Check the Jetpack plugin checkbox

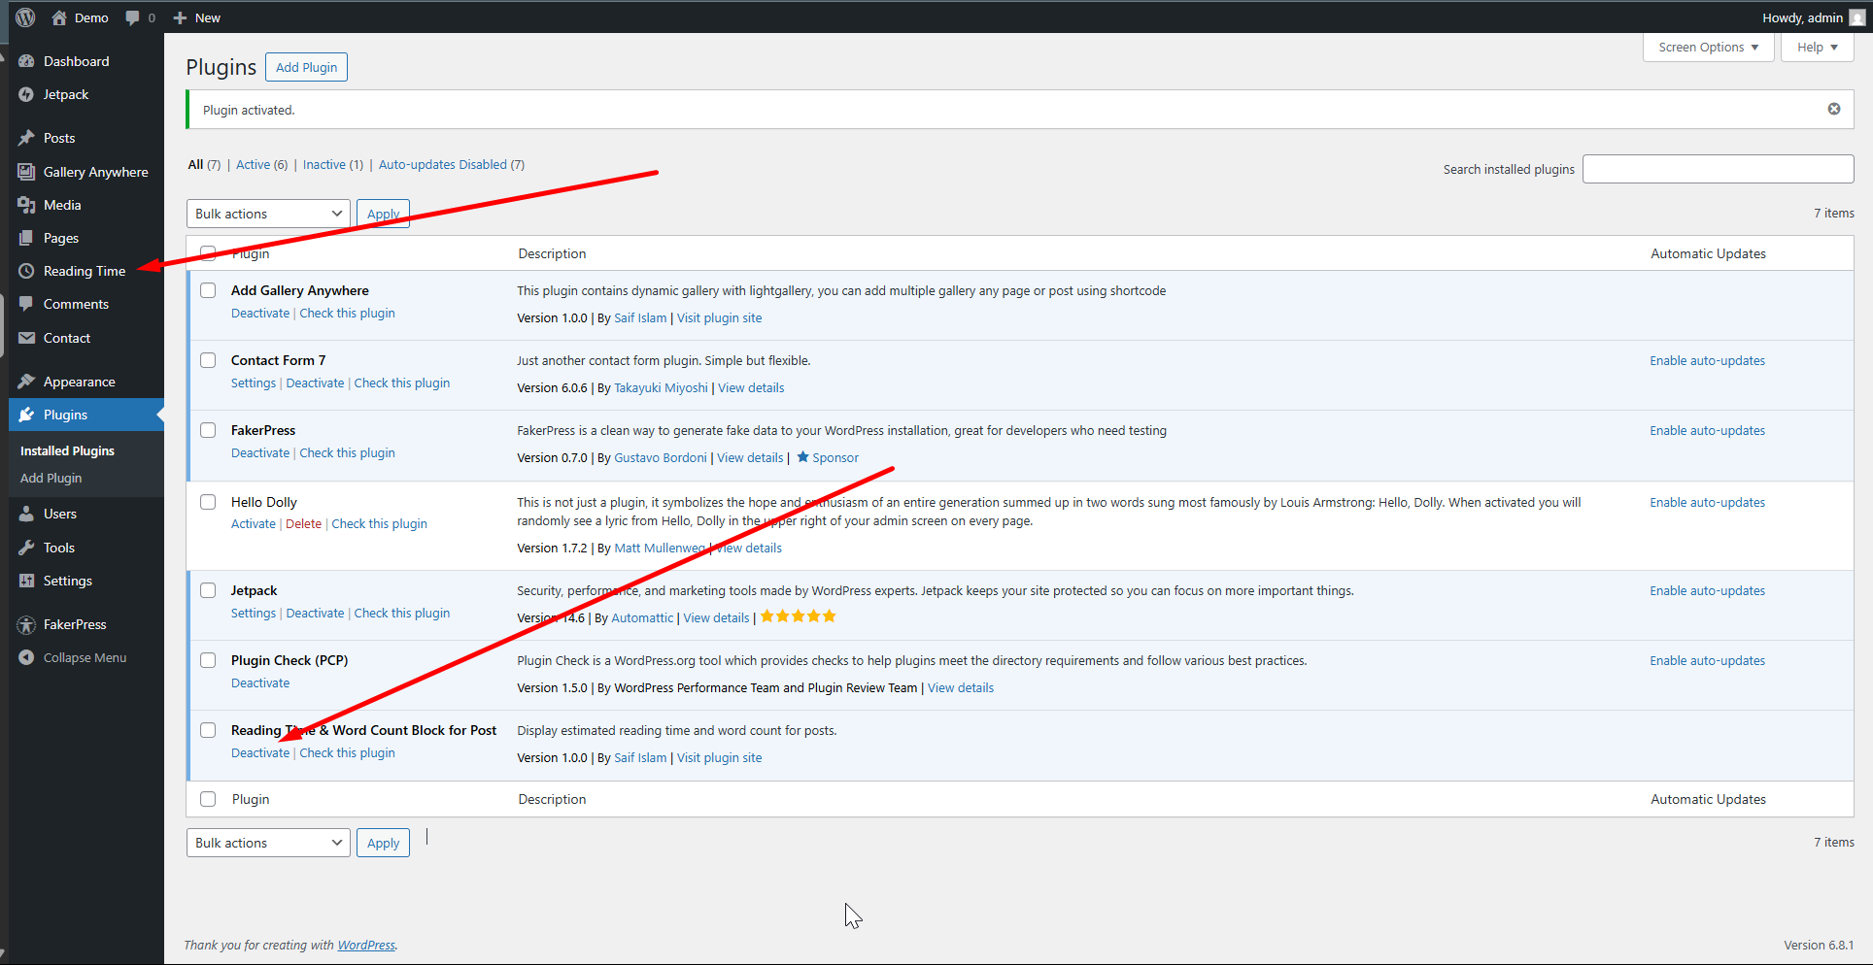[x=208, y=590]
